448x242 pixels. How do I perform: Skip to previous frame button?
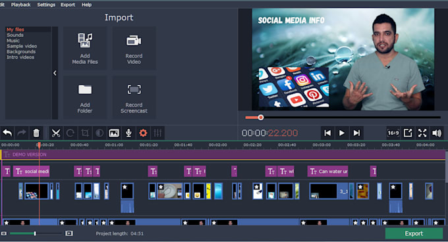click(x=327, y=133)
